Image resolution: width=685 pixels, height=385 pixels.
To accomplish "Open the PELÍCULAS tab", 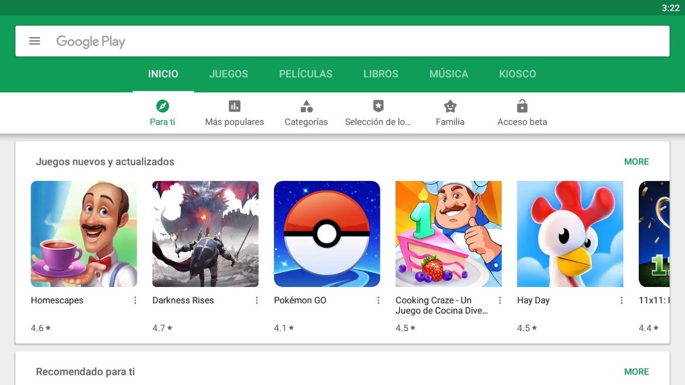I will point(306,73).
